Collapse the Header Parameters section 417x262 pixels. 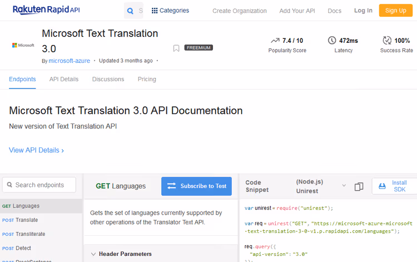[93, 254]
